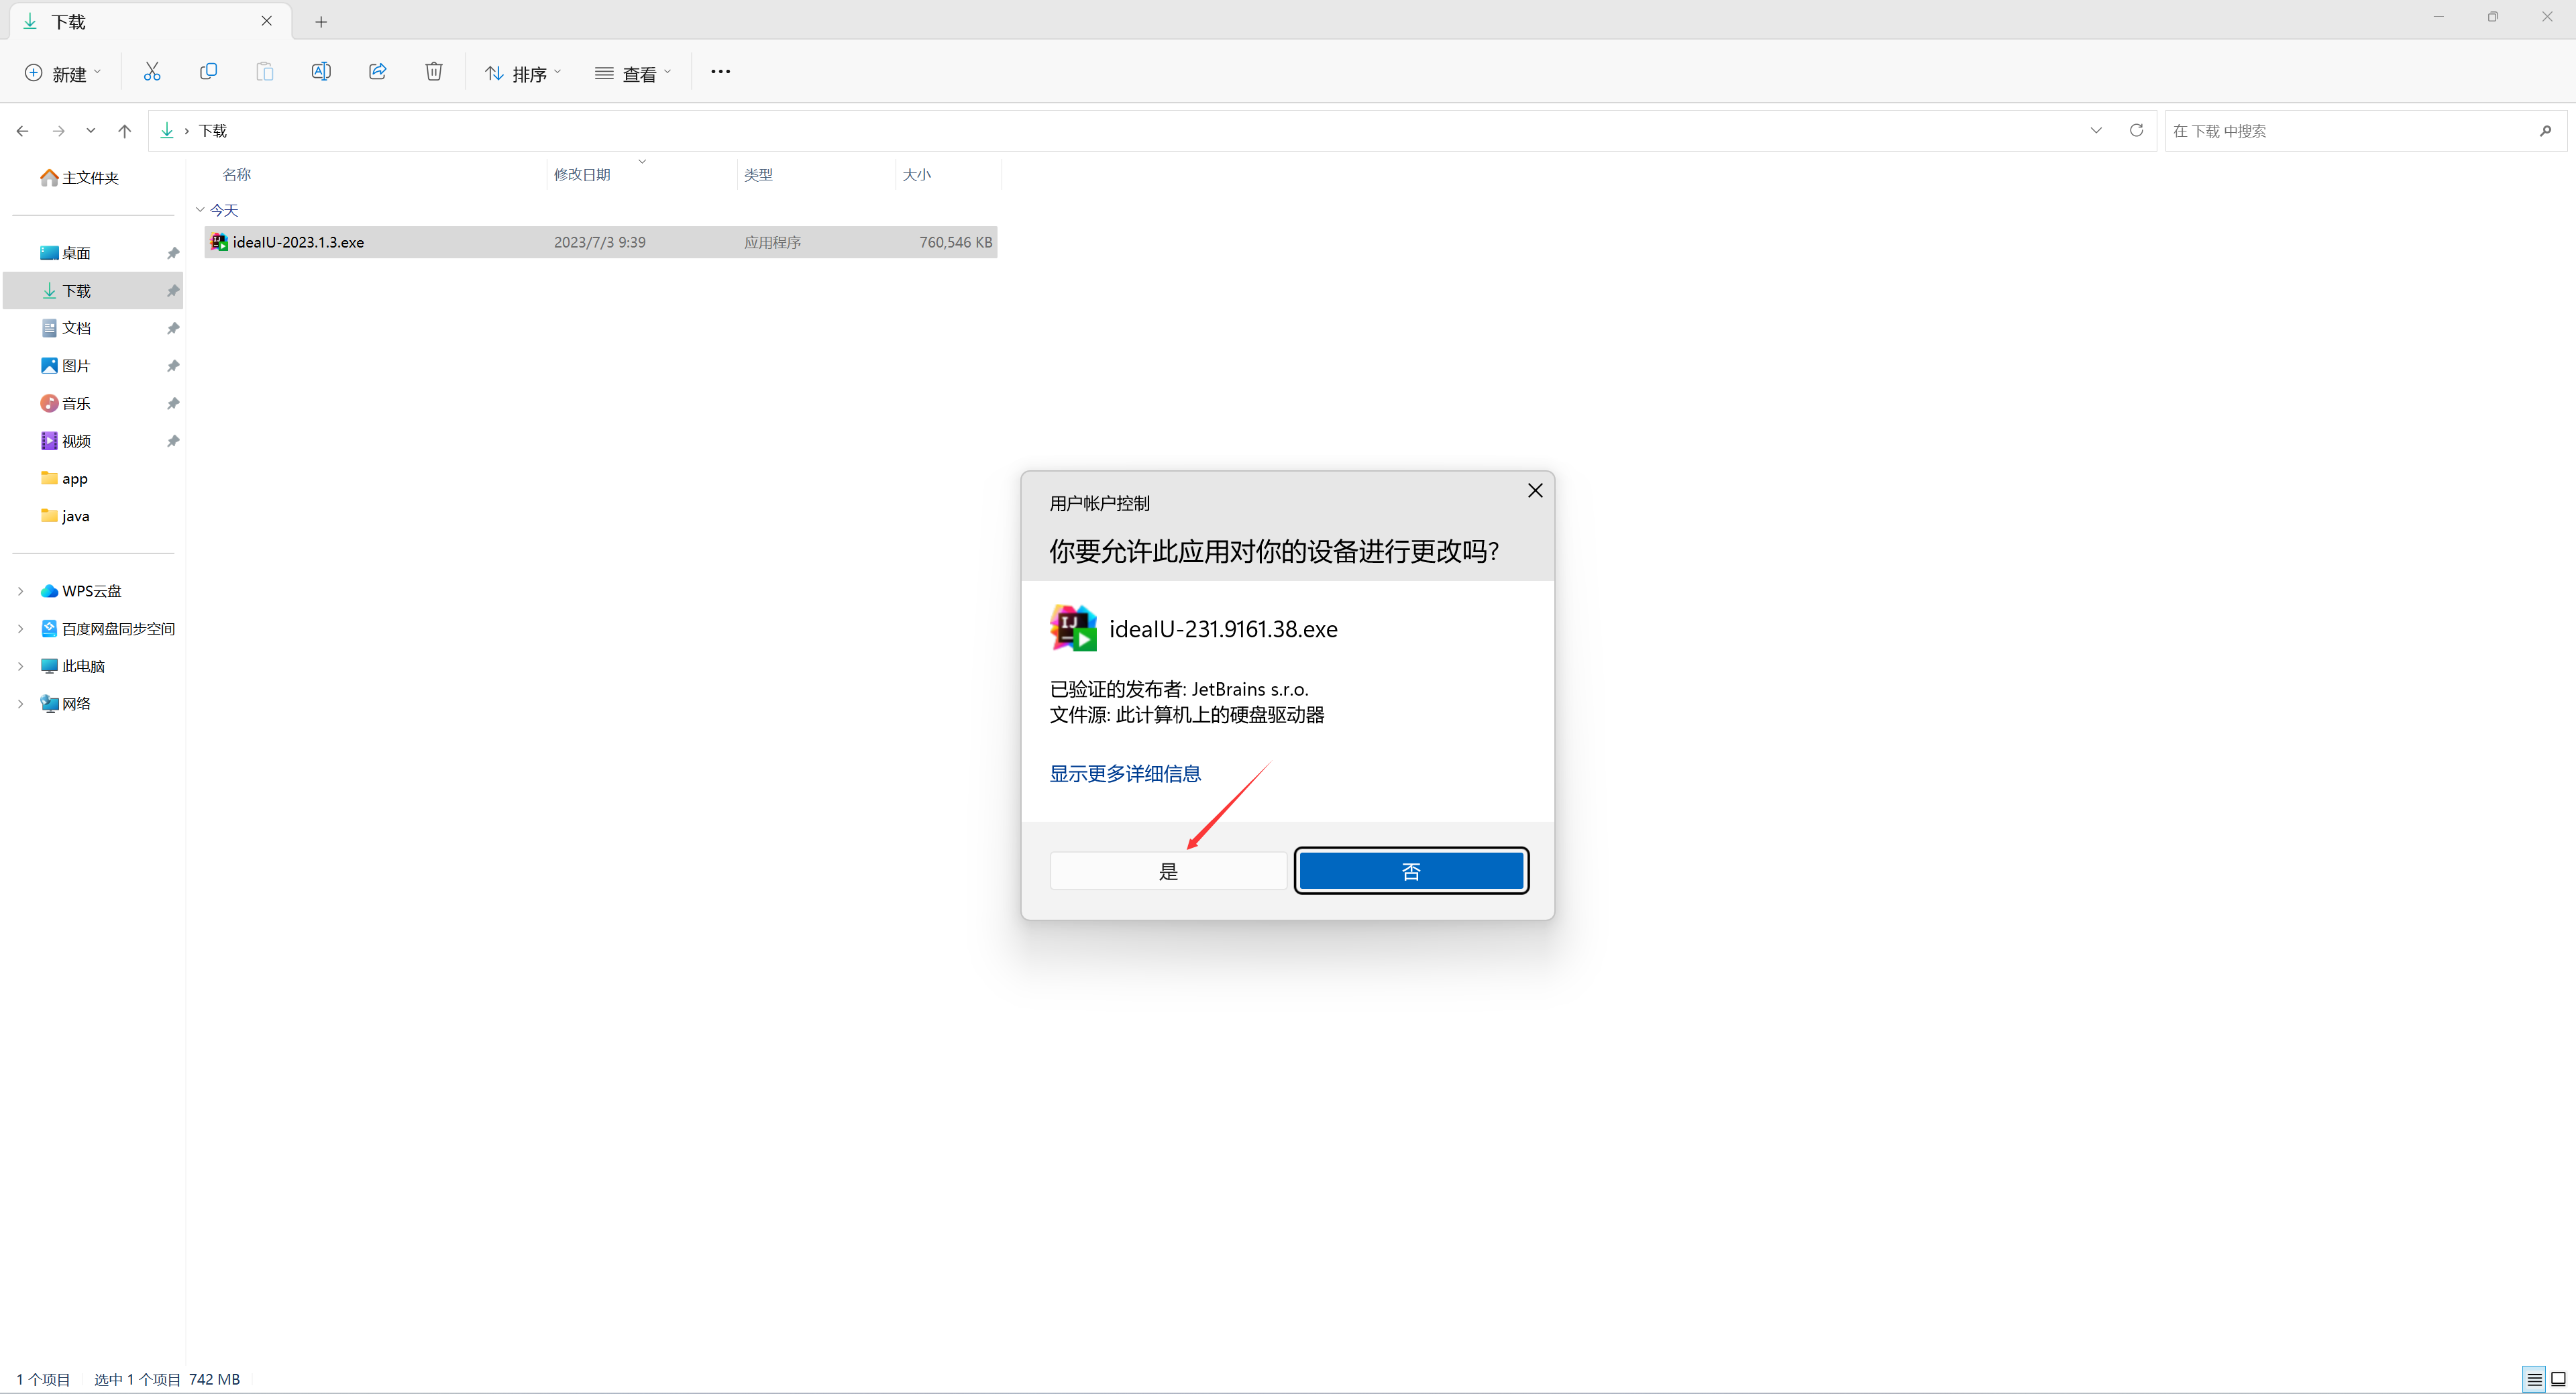2576x1394 pixels.
Task: Click the 应用程序 type cell
Action: (772, 242)
